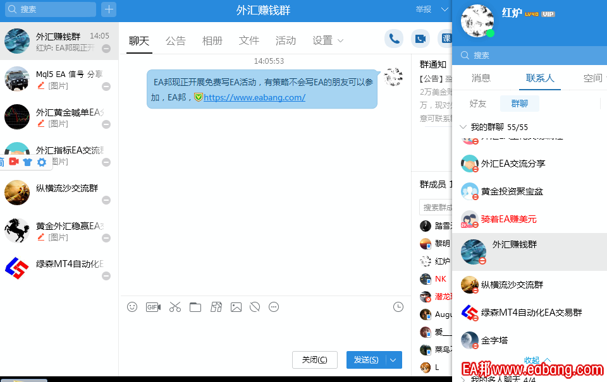Screen dimensions: 607x382
Task: Switch to the 聊天 tab
Action: tap(139, 40)
